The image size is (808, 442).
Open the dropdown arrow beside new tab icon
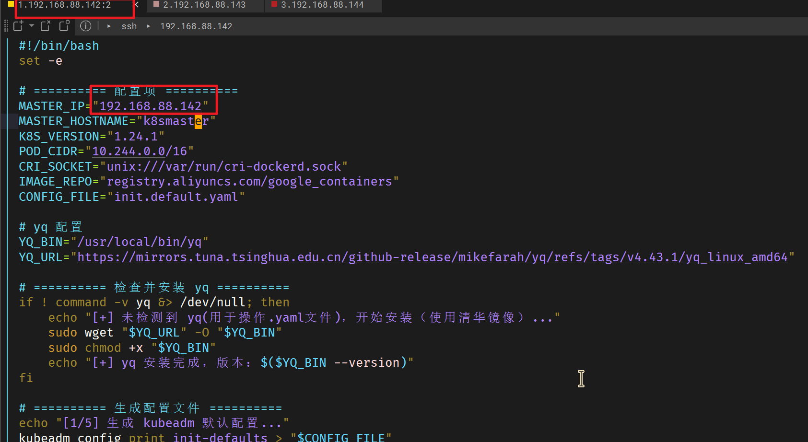point(32,25)
